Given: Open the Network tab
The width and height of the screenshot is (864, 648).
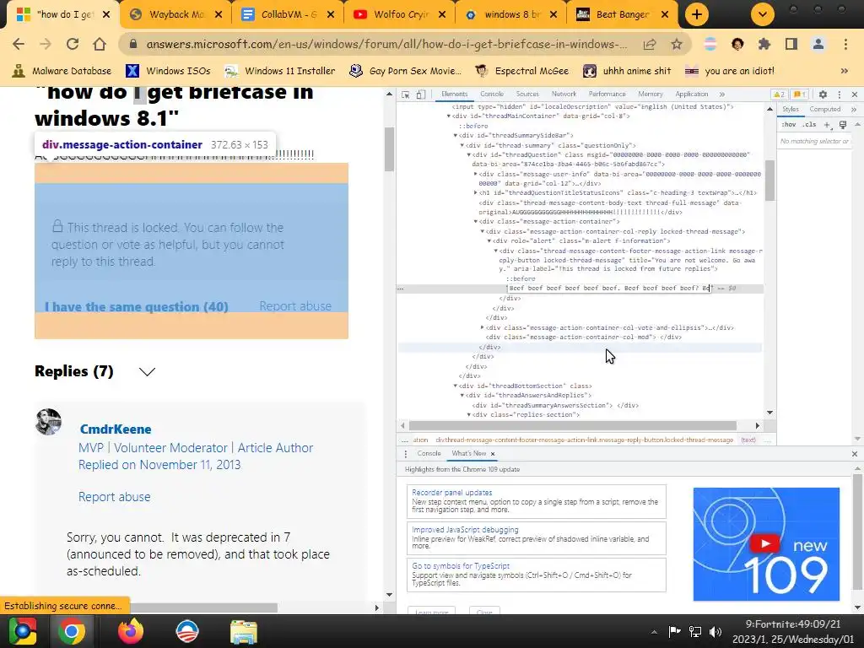Looking at the screenshot, I should coord(564,94).
